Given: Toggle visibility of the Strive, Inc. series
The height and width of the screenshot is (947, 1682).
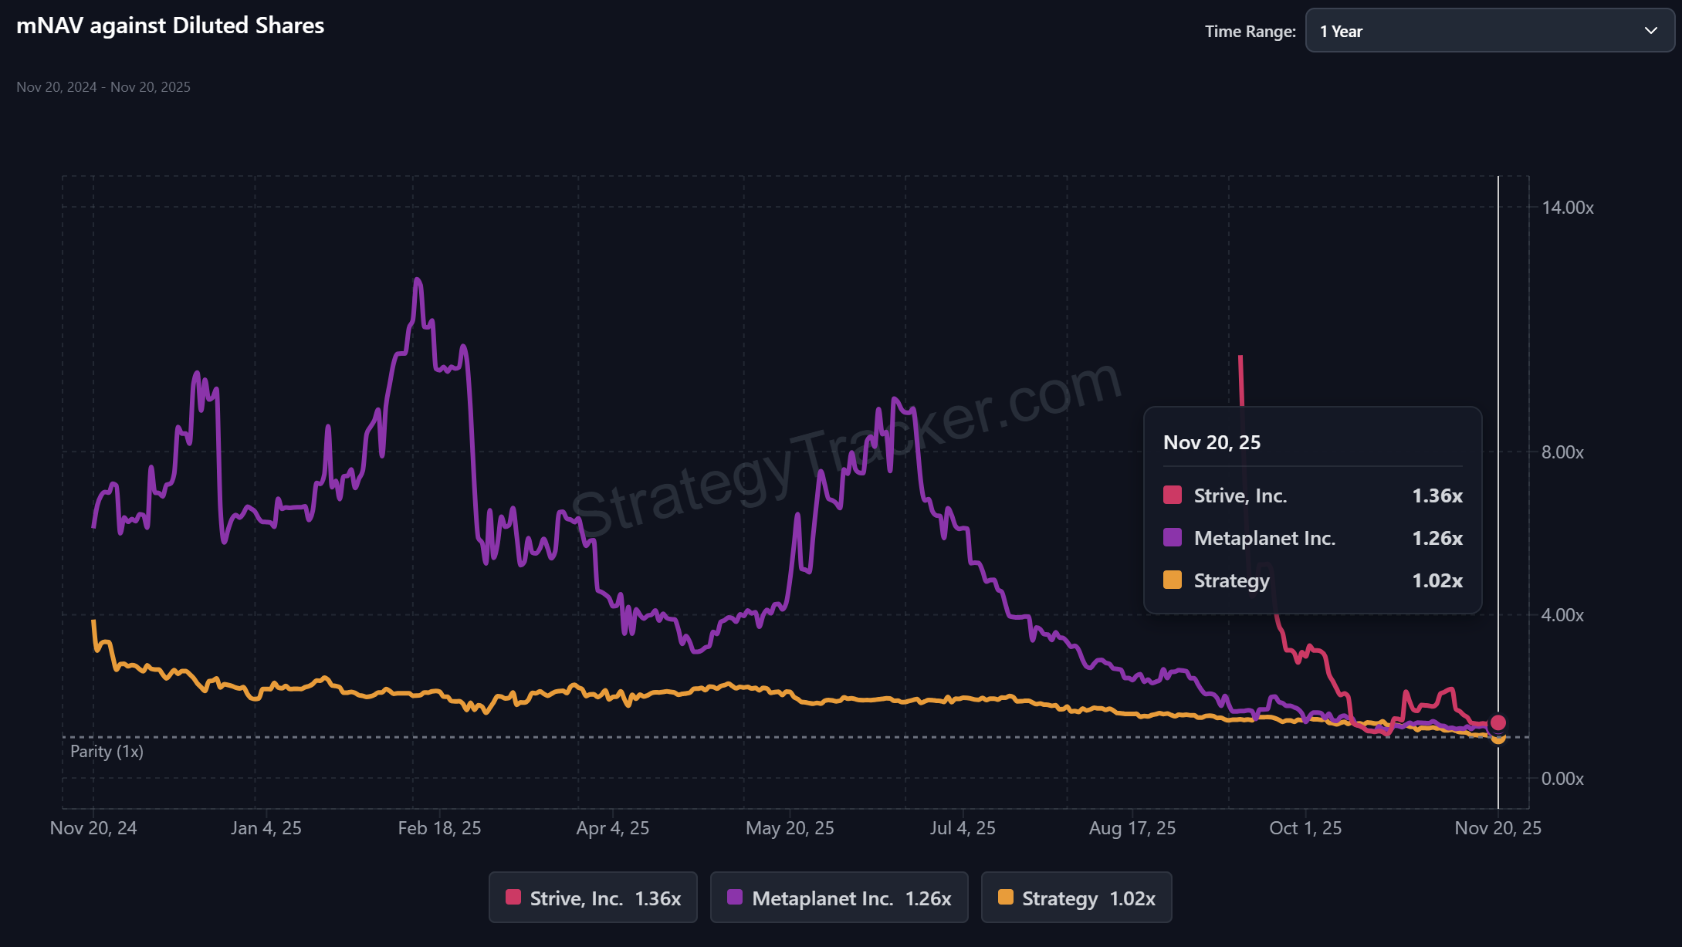Looking at the screenshot, I should point(592,898).
